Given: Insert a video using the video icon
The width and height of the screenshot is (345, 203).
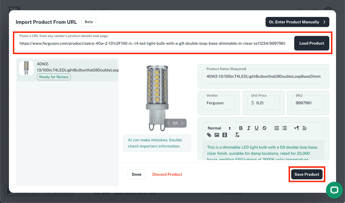Looking at the screenshot, I should point(225,135).
